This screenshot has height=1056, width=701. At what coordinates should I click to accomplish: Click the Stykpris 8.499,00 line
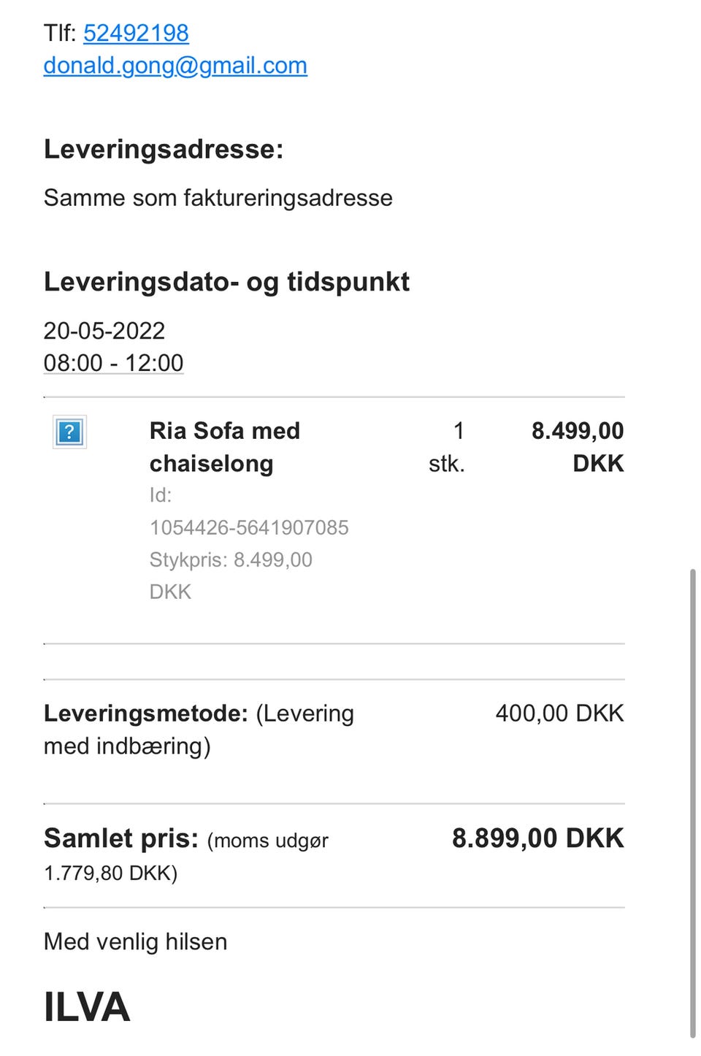click(x=231, y=560)
